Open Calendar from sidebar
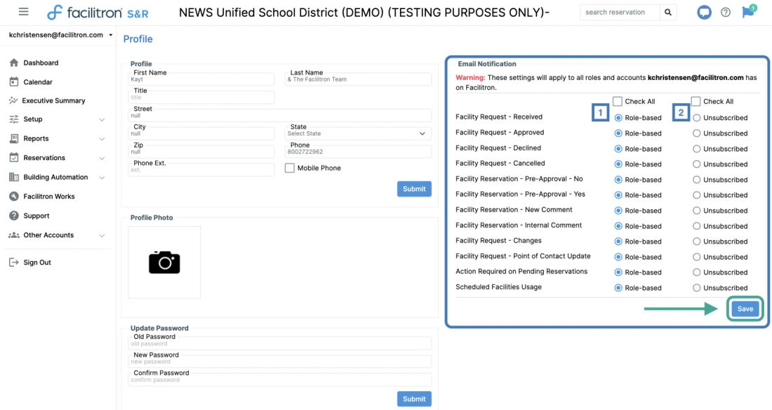Image resolution: width=772 pixels, height=410 pixels. [x=38, y=82]
